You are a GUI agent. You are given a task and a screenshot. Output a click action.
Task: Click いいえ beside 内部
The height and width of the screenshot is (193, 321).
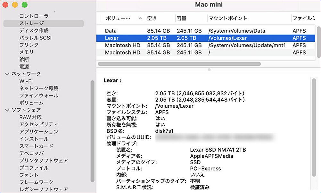197,175
